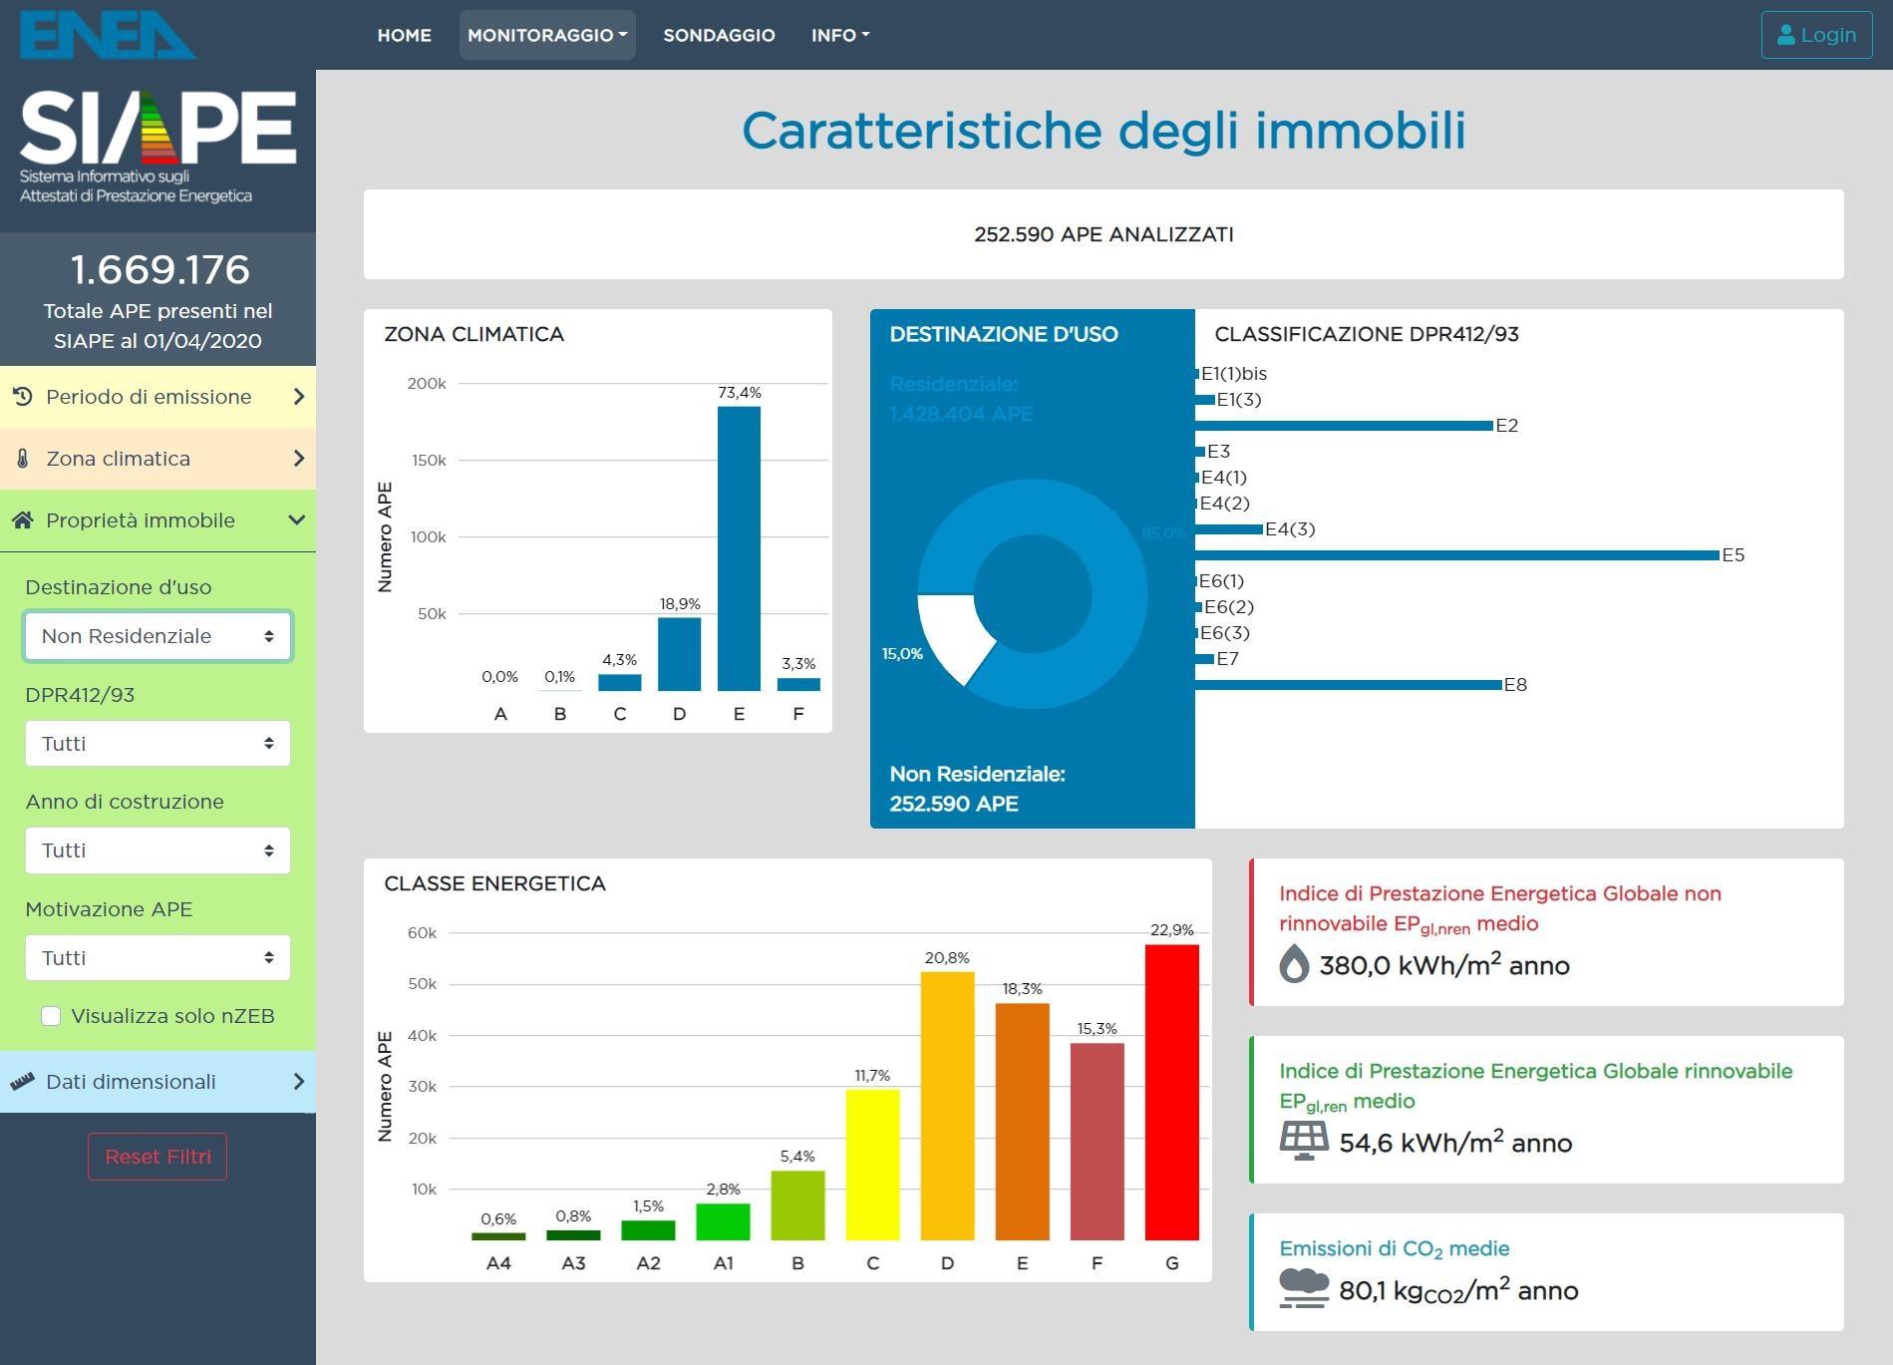Click the A1 energy class bar
1893x1365 pixels.
(x=723, y=1222)
